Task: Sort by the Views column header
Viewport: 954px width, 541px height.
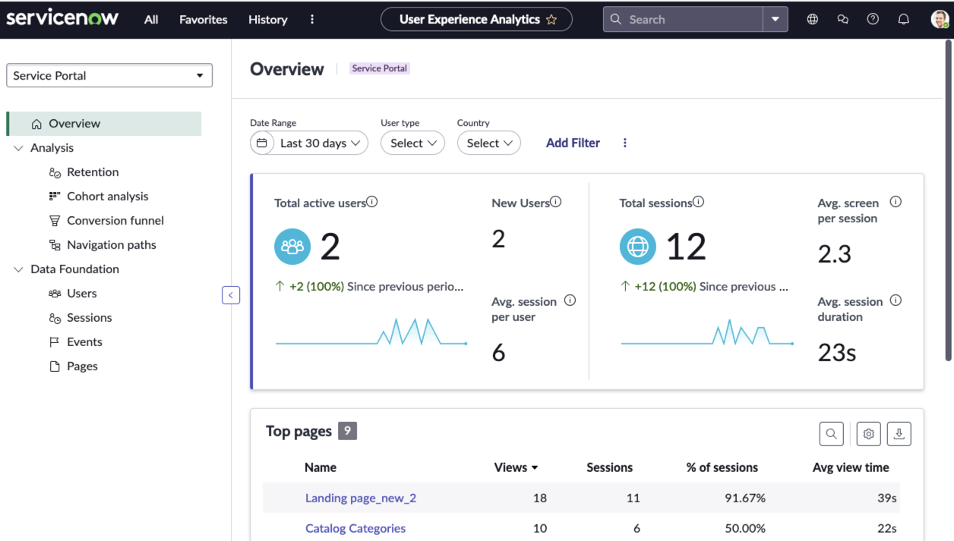Action: pyautogui.click(x=516, y=467)
